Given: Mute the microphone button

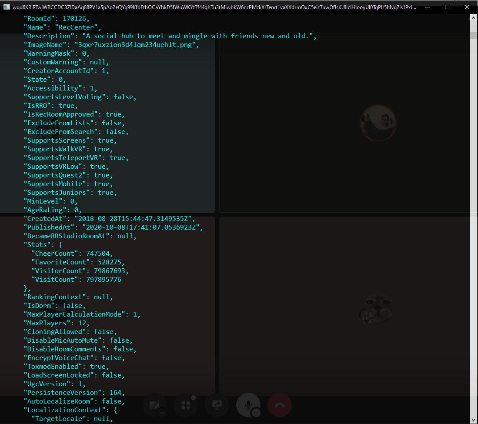Looking at the screenshot, I should tap(248, 405).
